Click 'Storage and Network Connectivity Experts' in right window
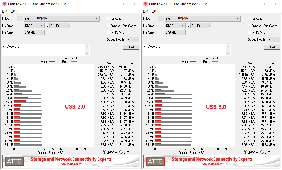282x170 pixels. pos(212,159)
